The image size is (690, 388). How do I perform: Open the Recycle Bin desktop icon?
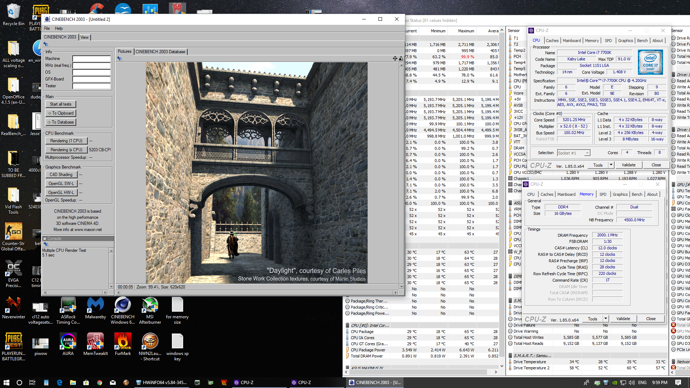(x=13, y=15)
